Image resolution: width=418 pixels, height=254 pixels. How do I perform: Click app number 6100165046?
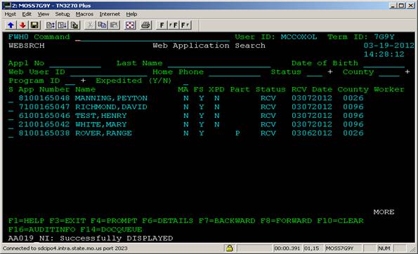click(44, 116)
